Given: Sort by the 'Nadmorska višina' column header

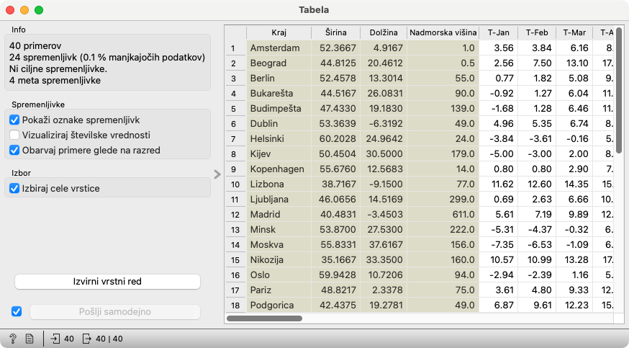Looking at the screenshot, I should [x=443, y=32].
